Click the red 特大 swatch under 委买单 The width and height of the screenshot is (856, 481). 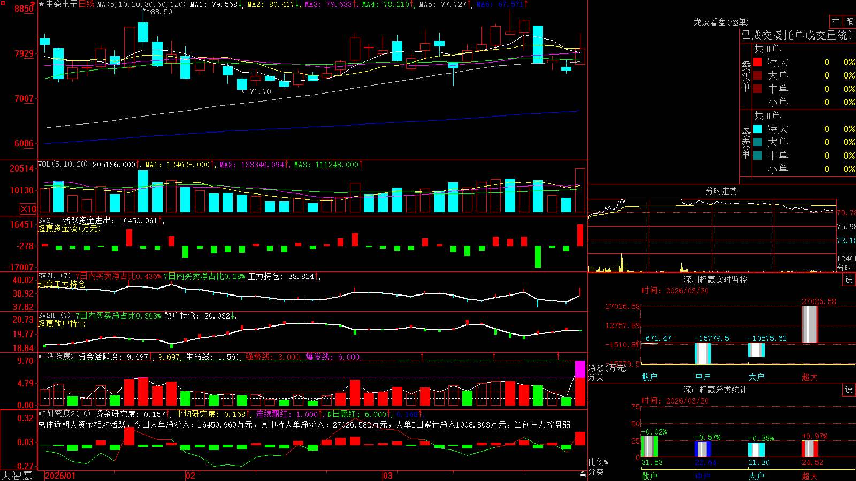point(758,62)
